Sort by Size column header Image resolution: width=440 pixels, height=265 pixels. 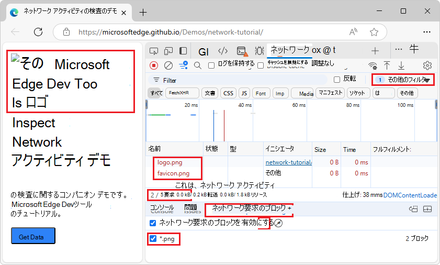[326, 149]
